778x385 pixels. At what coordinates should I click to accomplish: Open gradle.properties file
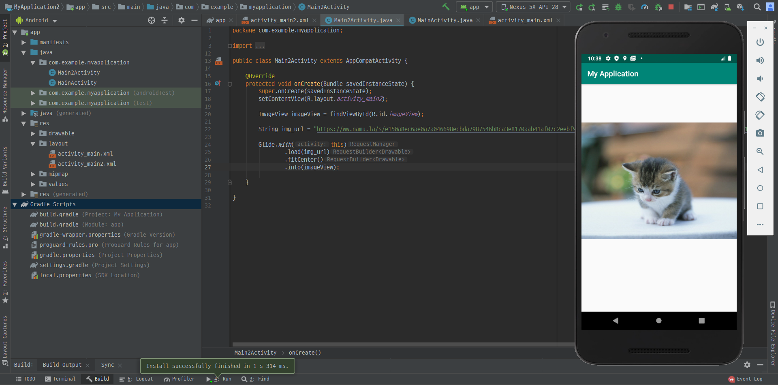[x=97, y=255]
